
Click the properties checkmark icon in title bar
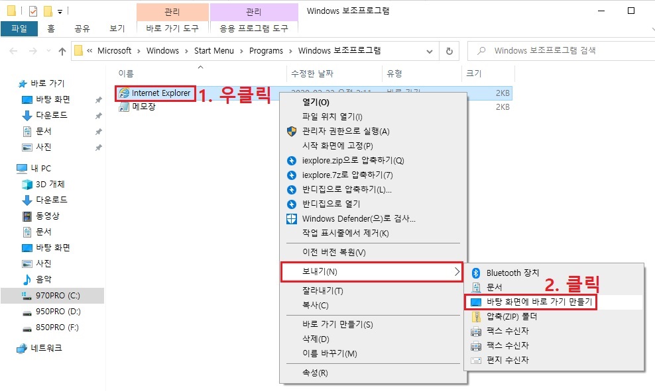pyautogui.click(x=33, y=11)
